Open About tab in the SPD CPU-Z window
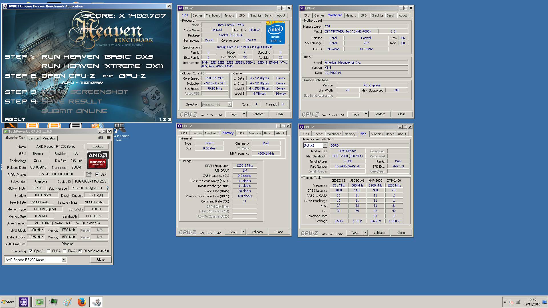This screenshot has height=308, width=548. pyautogui.click(x=402, y=134)
